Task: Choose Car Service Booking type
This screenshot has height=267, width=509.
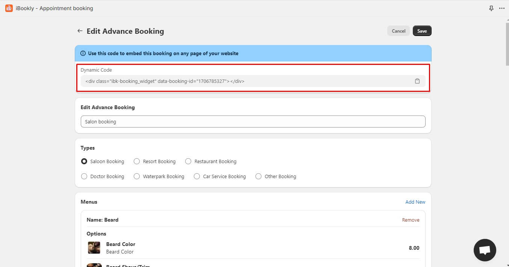Action: [197, 176]
